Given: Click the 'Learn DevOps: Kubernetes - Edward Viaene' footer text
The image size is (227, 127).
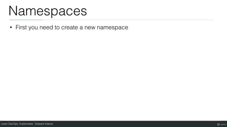Looking at the screenshot, I should pos(27,124).
